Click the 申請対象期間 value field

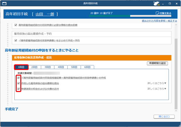click(47, 73)
